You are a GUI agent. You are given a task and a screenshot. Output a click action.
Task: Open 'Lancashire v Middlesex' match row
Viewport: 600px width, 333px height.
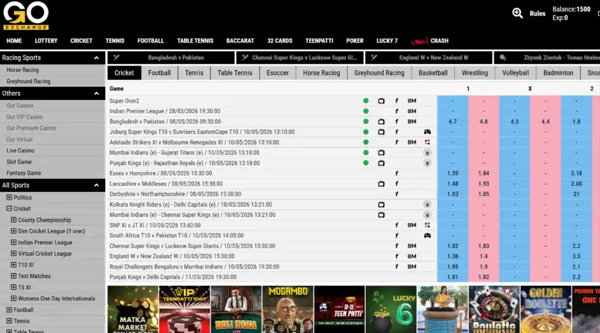point(166,184)
